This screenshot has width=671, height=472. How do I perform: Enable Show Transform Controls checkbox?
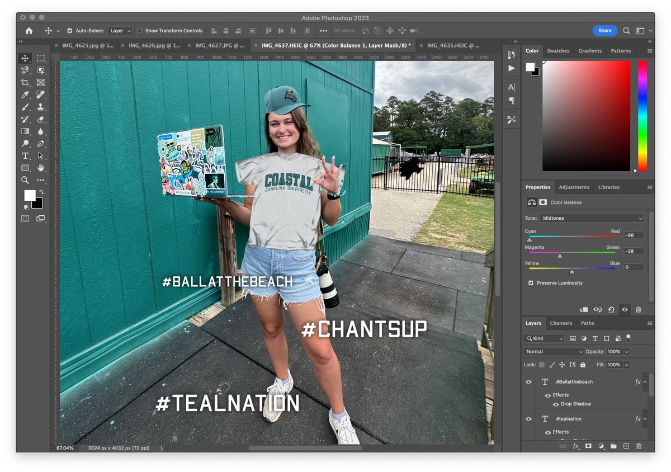140,31
